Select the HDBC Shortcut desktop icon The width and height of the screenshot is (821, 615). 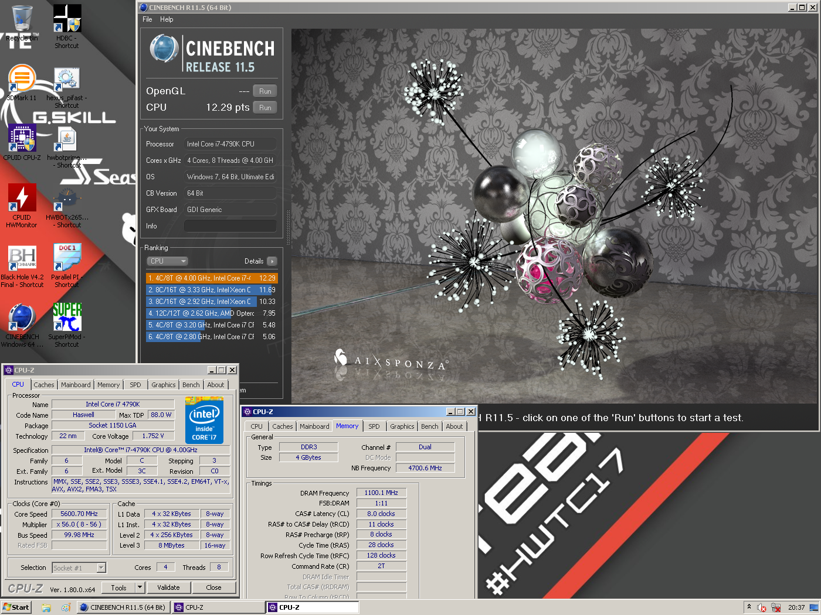67,26
